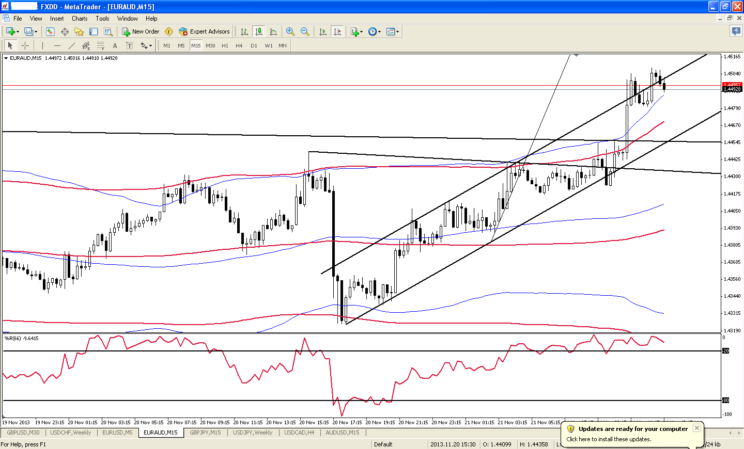Switch chart to line chart style

point(273,31)
